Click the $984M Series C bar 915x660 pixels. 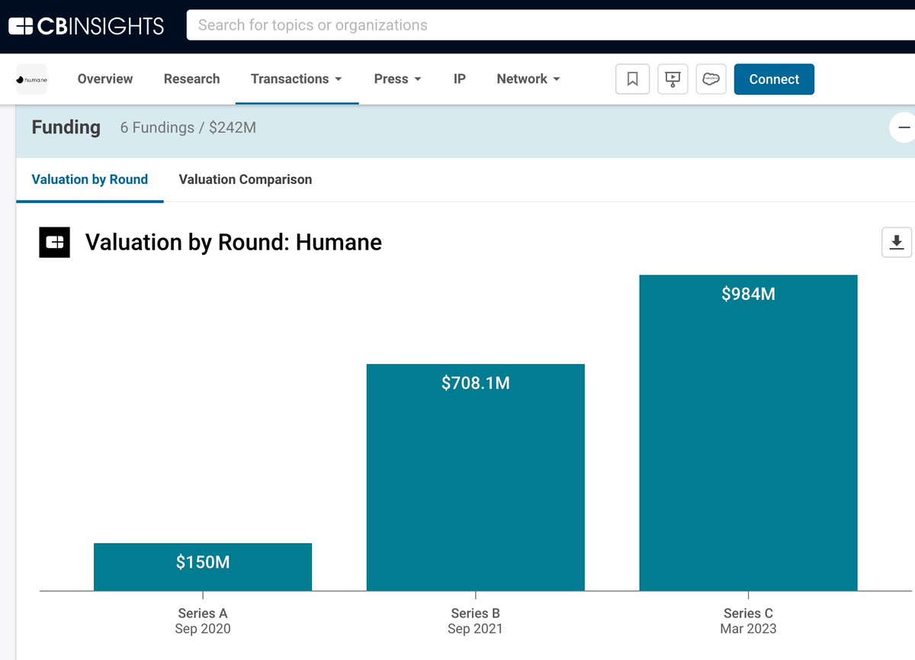pyautogui.click(x=749, y=433)
